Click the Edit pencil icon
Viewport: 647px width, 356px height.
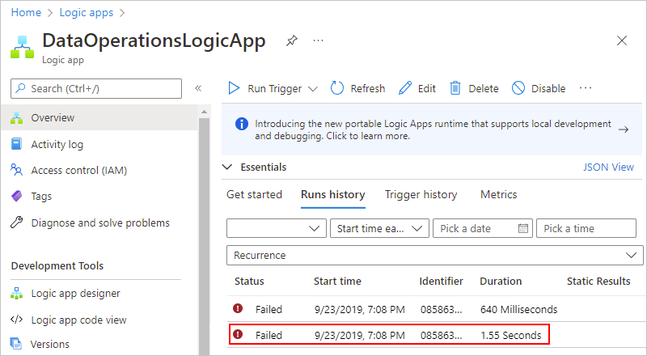[405, 88]
